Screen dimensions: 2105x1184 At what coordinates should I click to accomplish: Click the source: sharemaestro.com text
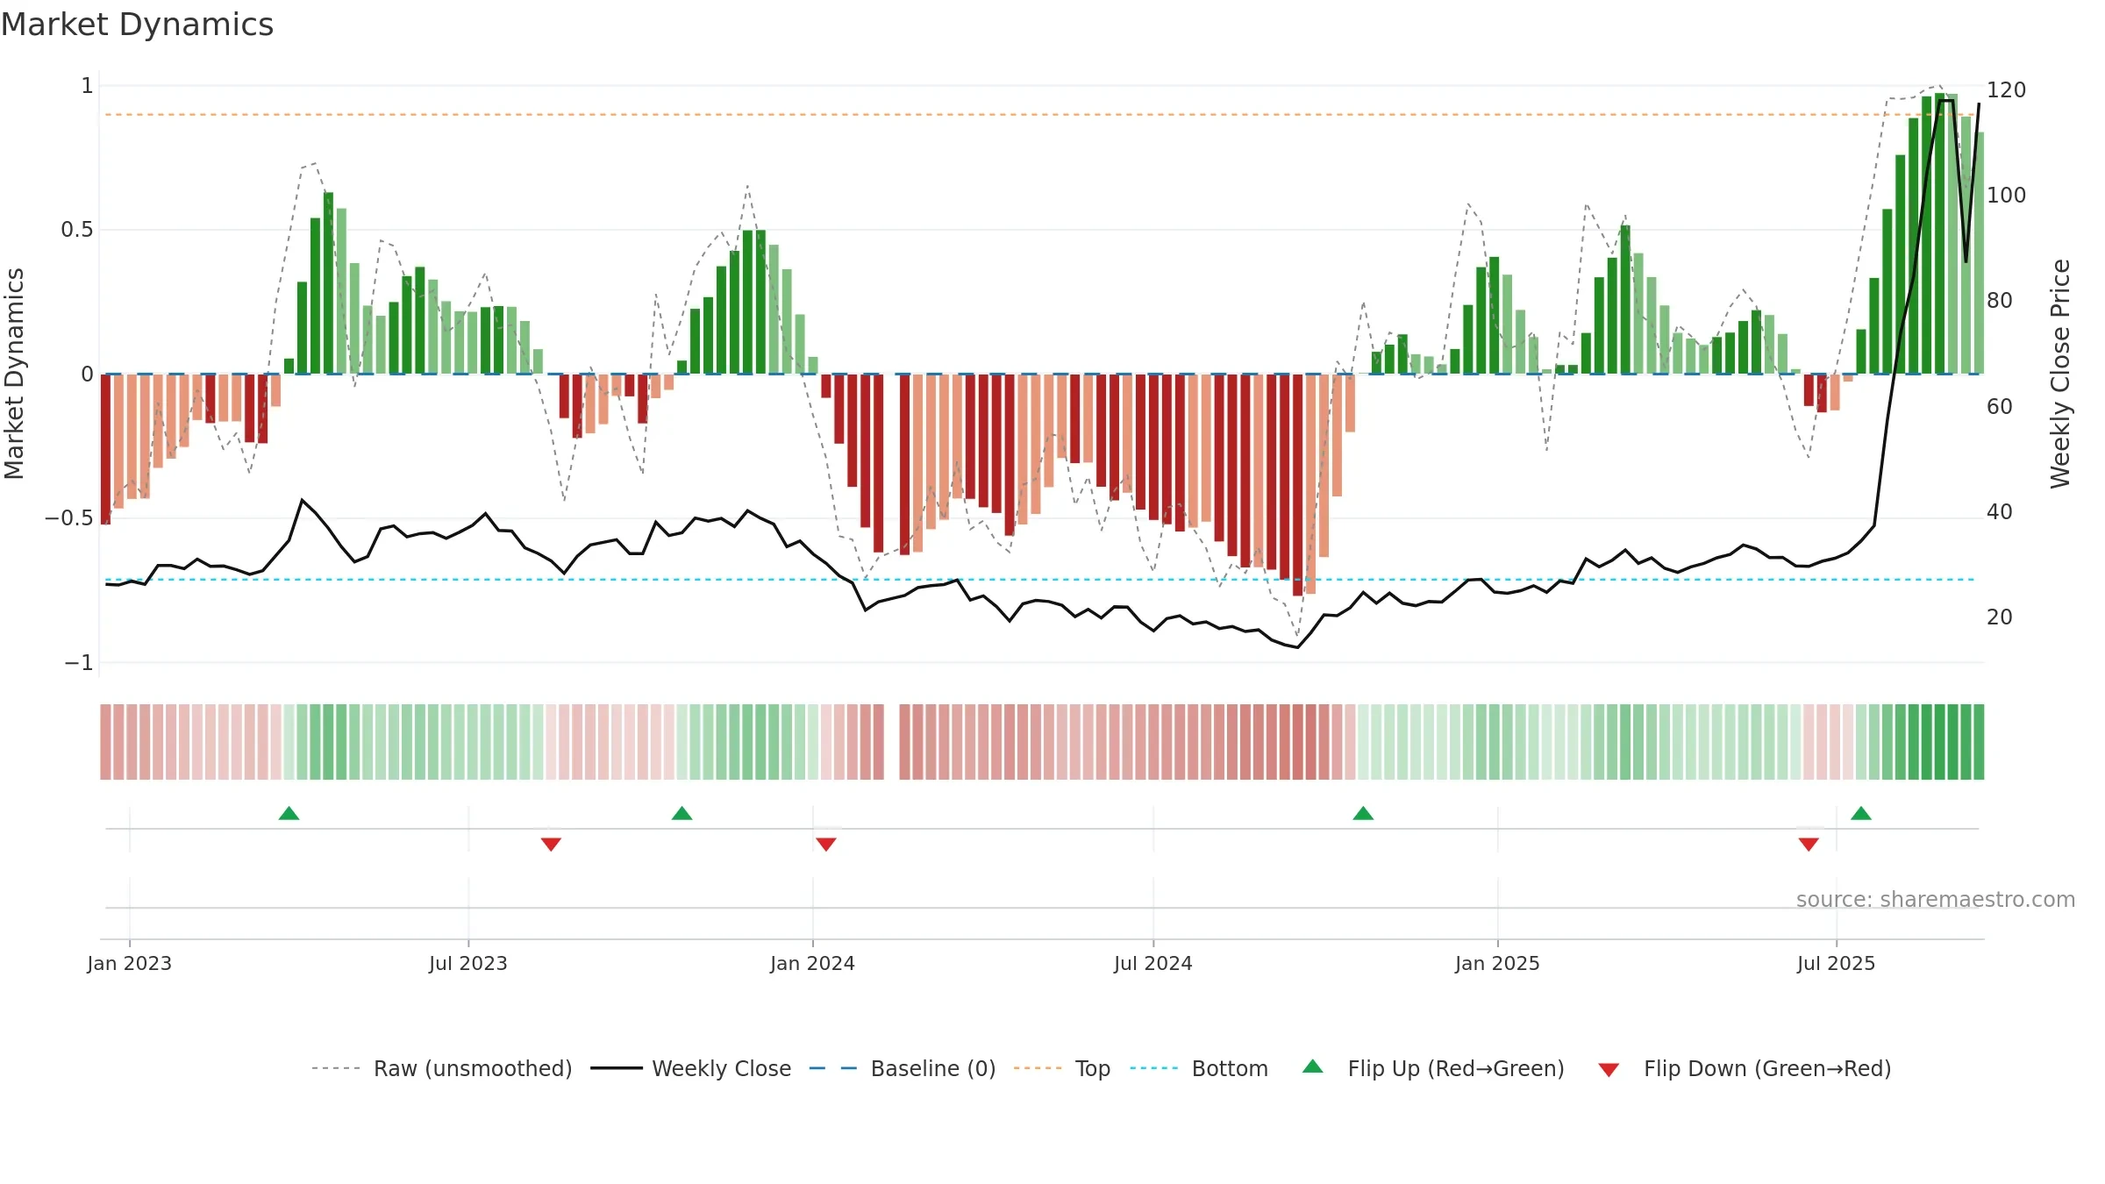pos(1936,900)
